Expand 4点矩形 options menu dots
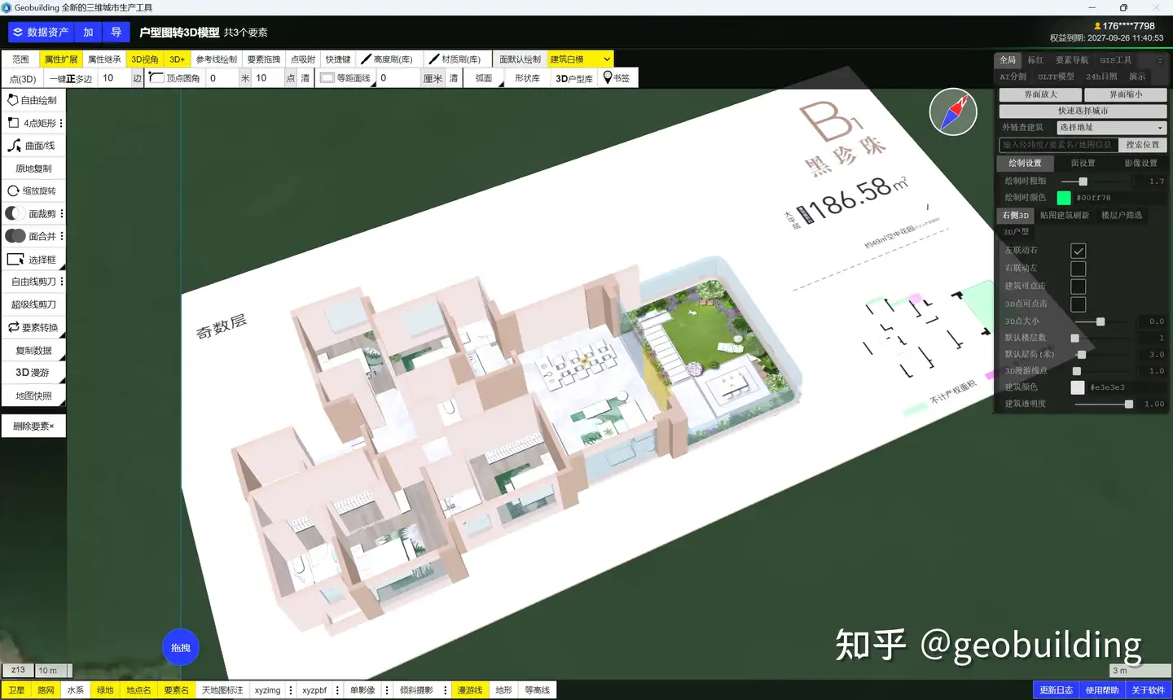The image size is (1173, 700). 61,123
